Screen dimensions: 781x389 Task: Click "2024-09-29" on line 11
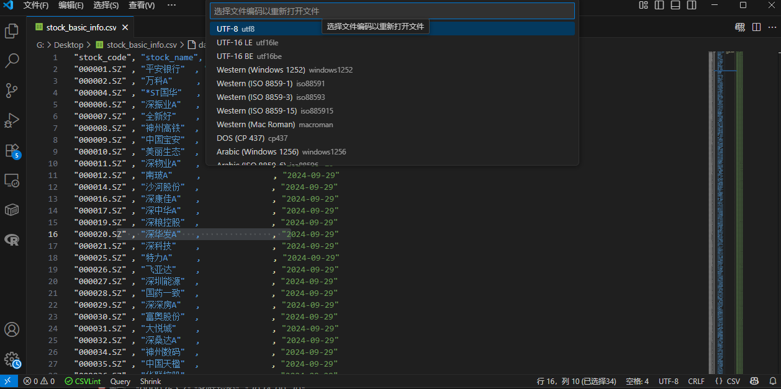tap(311, 175)
